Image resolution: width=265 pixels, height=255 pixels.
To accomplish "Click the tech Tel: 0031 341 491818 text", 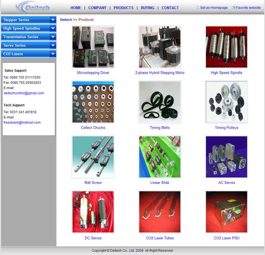I will pyautogui.click(x=20, y=112).
